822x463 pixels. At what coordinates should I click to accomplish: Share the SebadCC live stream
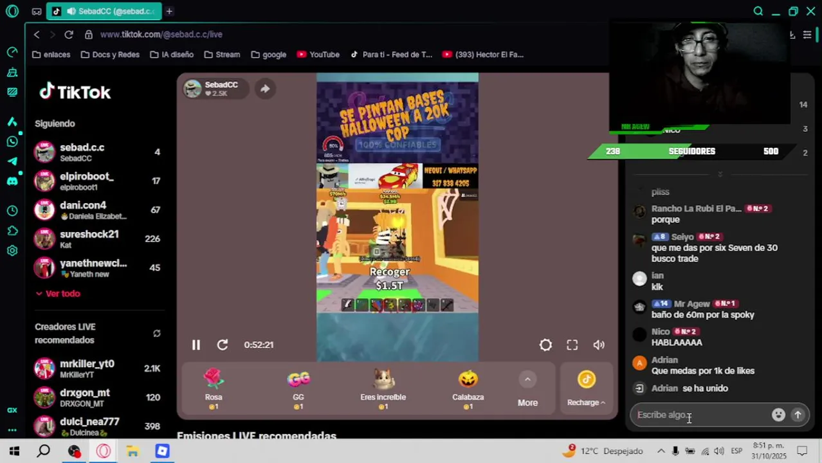tap(265, 89)
